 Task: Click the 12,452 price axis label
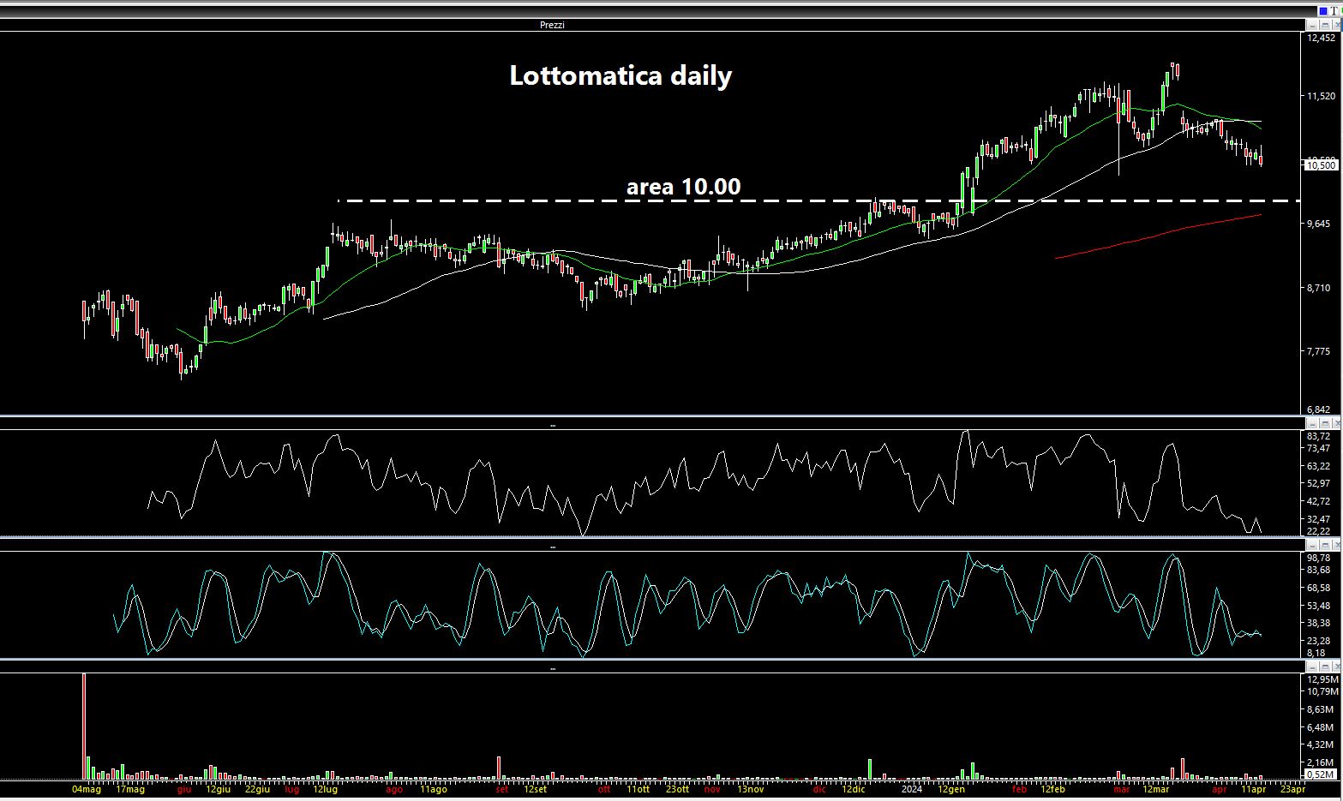click(x=1321, y=38)
